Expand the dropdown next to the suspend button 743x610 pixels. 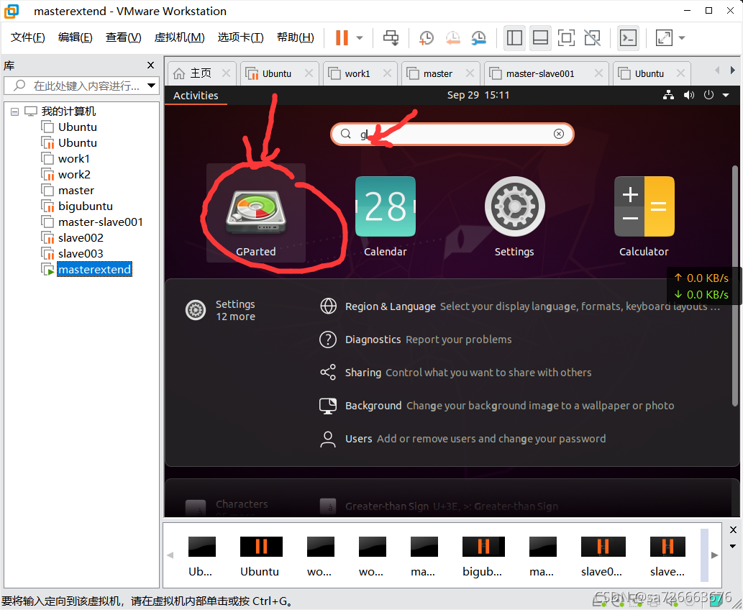coord(360,37)
